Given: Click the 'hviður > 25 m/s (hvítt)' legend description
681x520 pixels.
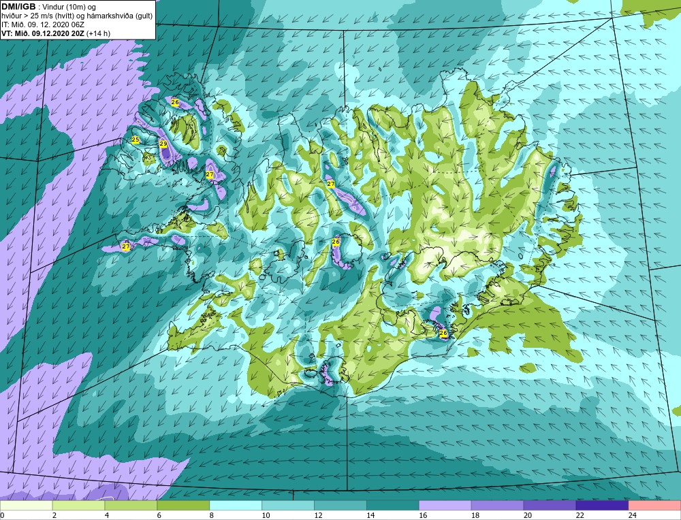Looking at the screenshot, I should pos(37,16).
